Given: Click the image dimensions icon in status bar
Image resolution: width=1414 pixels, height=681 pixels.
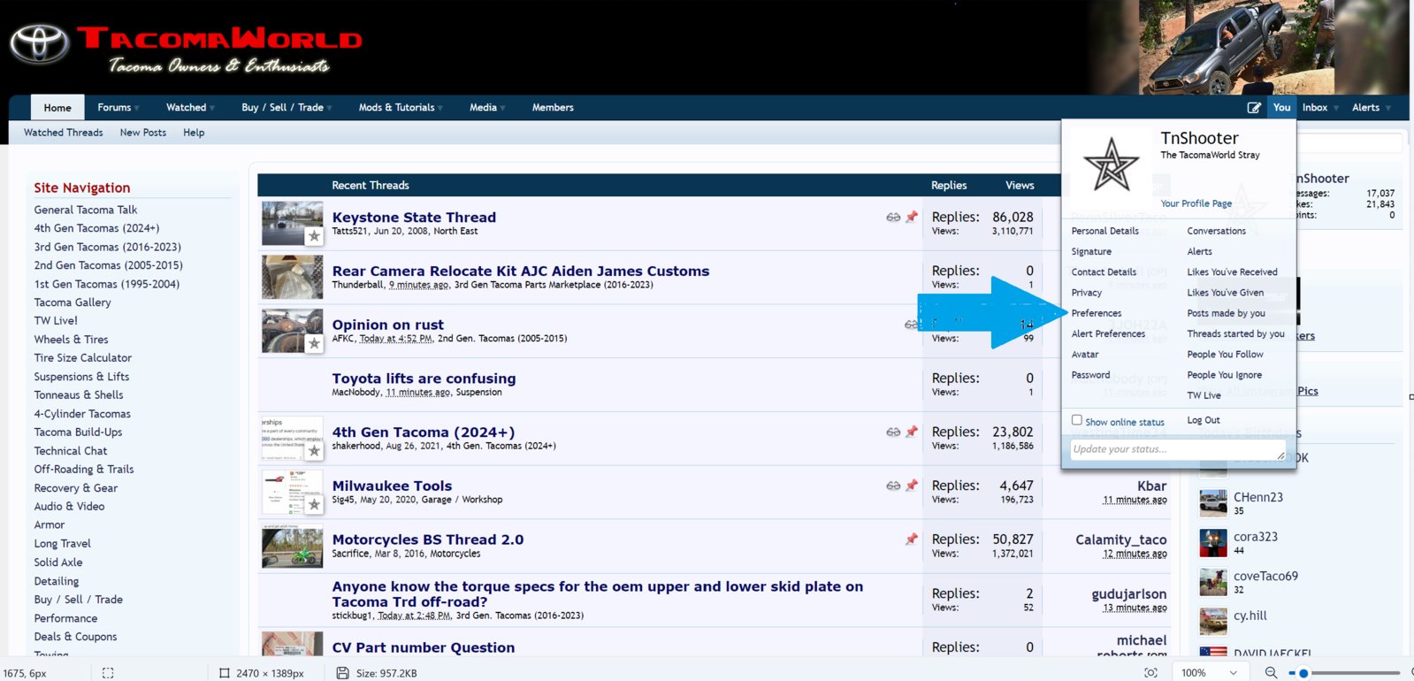Looking at the screenshot, I should coord(225,673).
